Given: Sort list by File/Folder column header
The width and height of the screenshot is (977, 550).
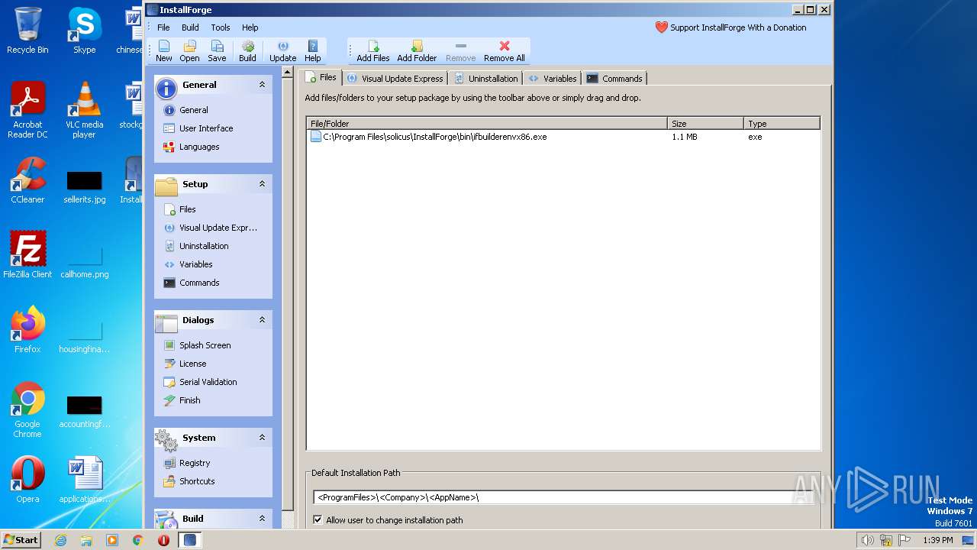Looking at the screenshot, I should 487,123.
